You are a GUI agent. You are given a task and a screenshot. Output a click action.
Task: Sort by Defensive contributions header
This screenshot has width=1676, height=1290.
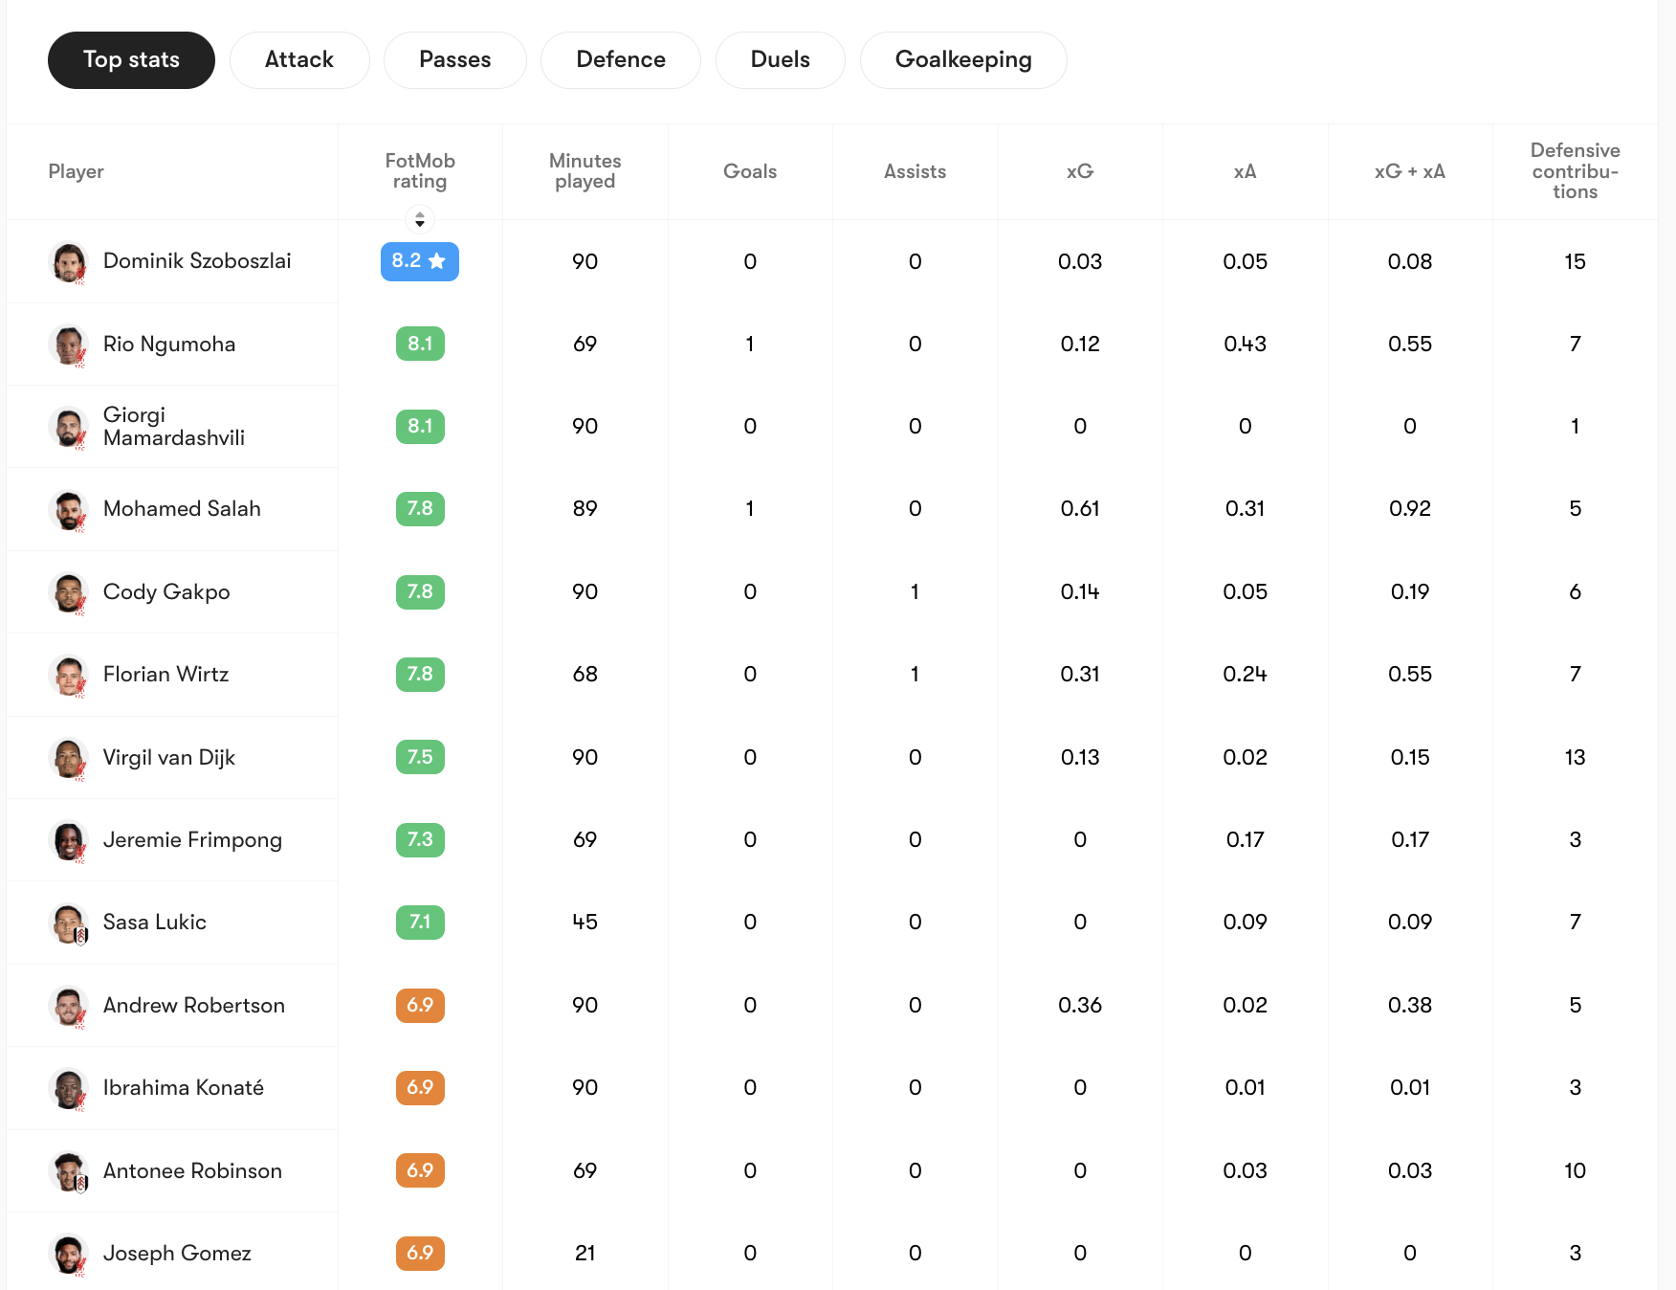click(x=1574, y=171)
